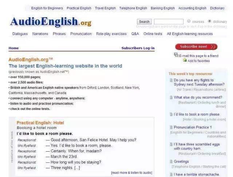The height and width of the screenshot is (177, 233).
Task: Click document icon beside three scrambled eggs
Action: tap(171, 144)
